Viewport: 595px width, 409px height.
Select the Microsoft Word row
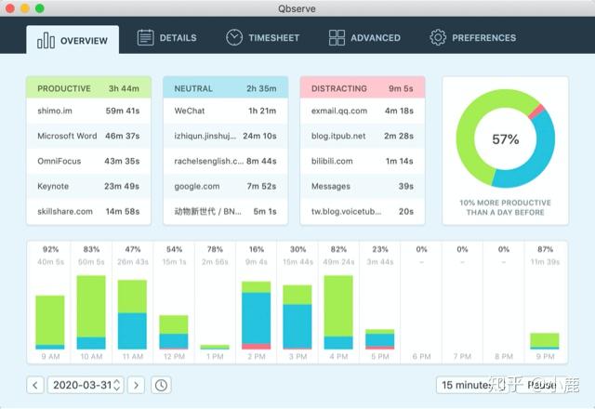pos(88,136)
